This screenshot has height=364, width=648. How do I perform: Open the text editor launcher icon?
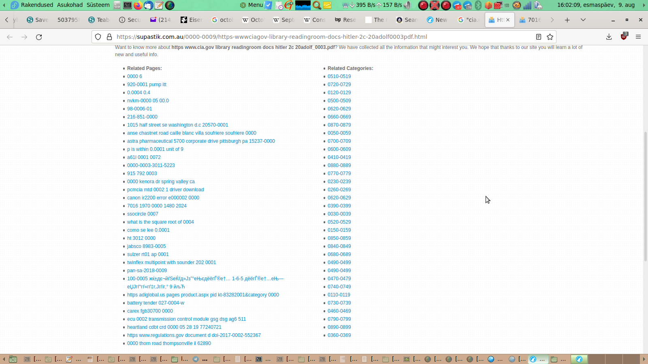click(159, 5)
